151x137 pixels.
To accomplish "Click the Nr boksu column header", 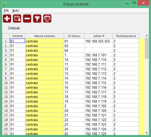I will pyautogui.click(x=74, y=36).
